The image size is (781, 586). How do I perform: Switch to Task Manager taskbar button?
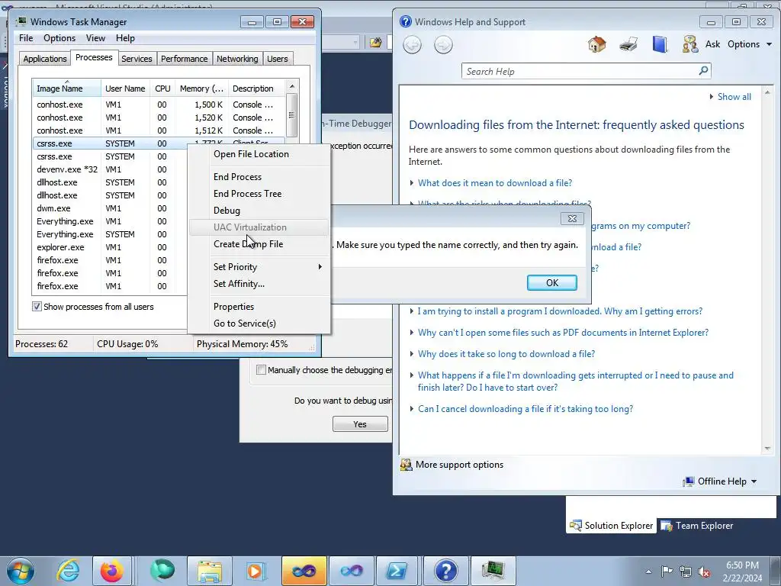pos(493,571)
